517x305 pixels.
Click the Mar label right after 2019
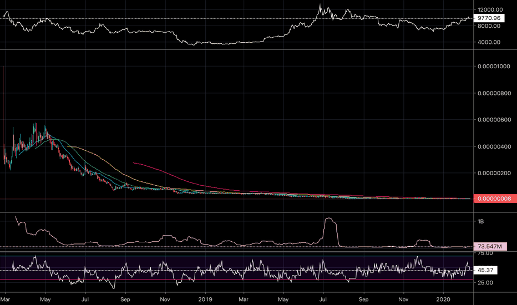pos(244,299)
